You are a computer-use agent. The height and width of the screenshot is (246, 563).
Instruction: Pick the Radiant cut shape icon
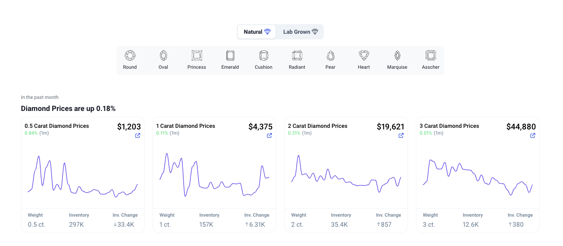[x=297, y=55]
